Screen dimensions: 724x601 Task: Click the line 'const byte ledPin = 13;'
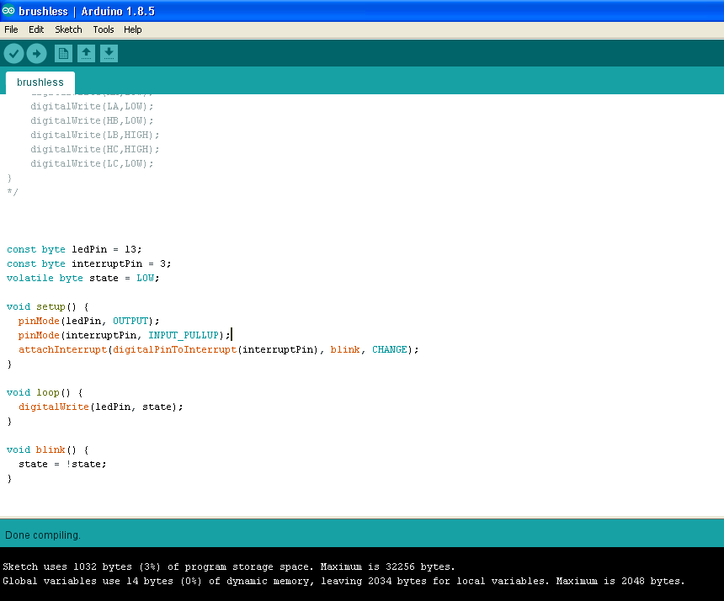pos(74,249)
